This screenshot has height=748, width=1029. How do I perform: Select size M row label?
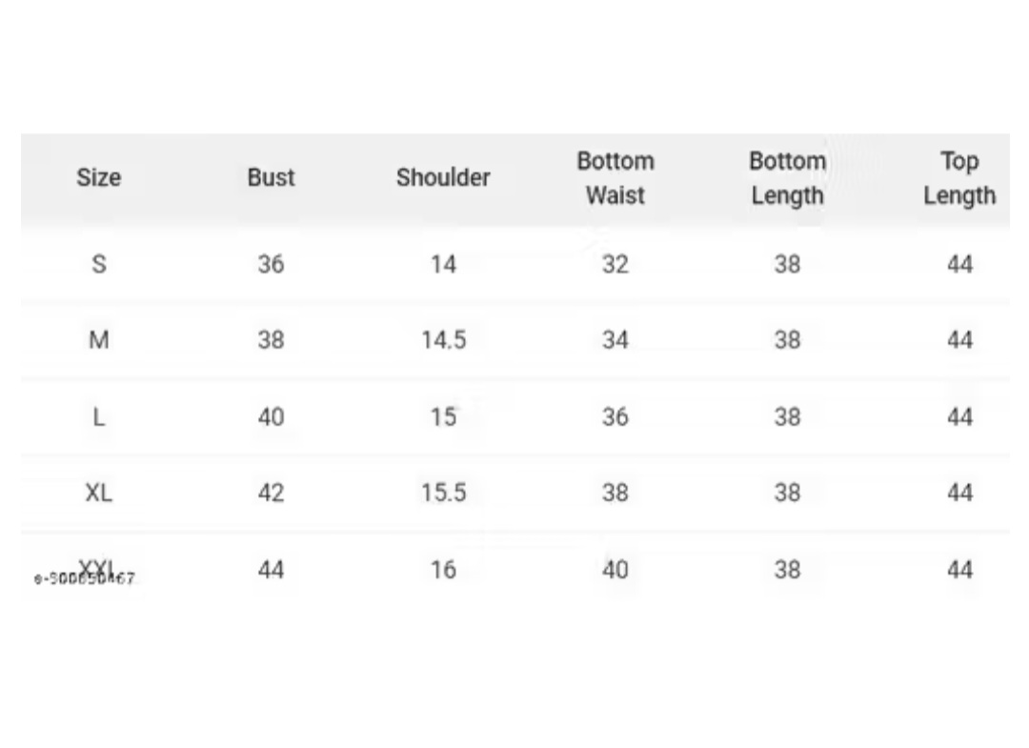[x=98, y=340]
